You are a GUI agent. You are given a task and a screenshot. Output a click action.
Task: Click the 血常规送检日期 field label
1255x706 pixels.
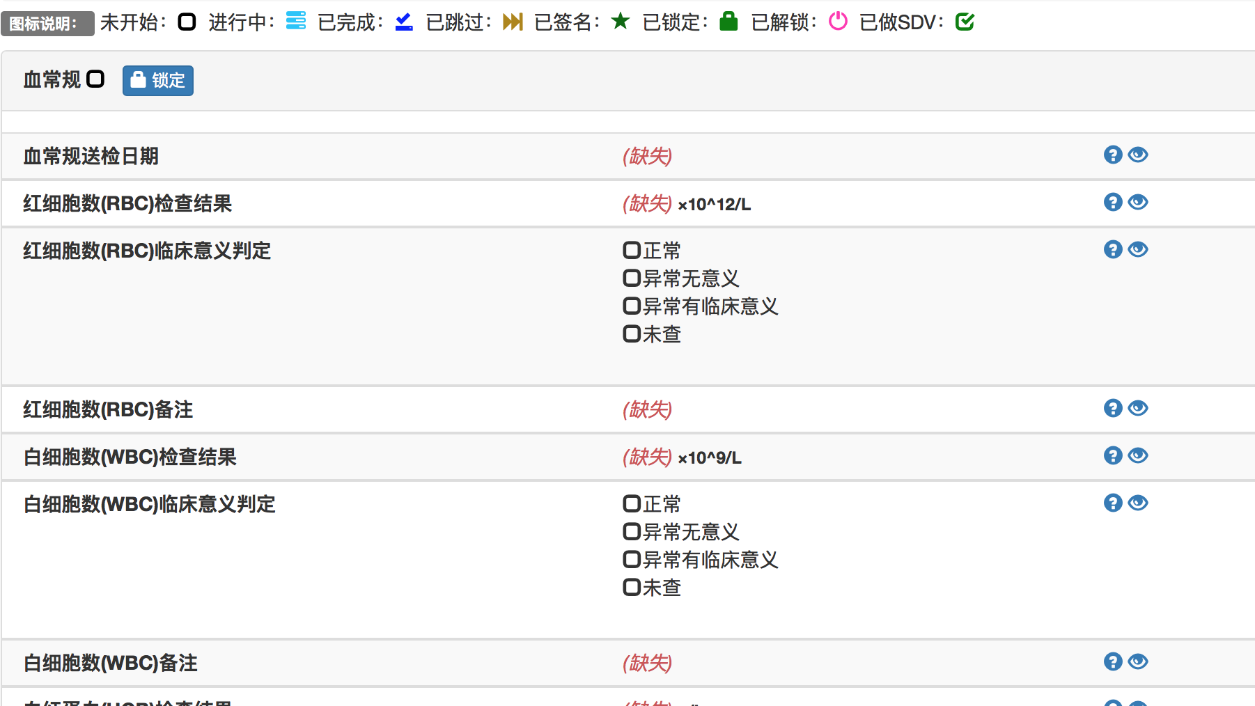coord(91,156)
